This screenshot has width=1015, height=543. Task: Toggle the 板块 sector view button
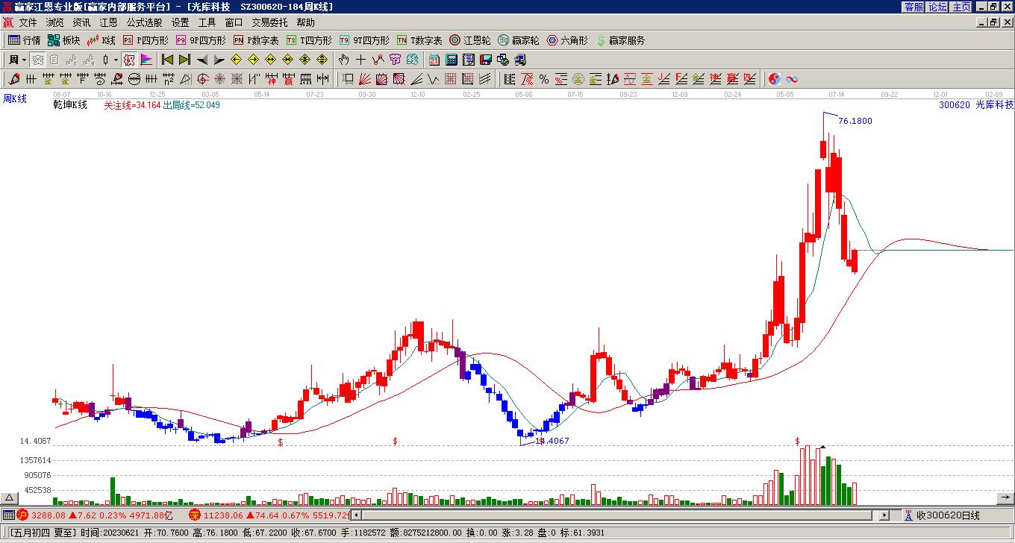[x=63, y=40]
